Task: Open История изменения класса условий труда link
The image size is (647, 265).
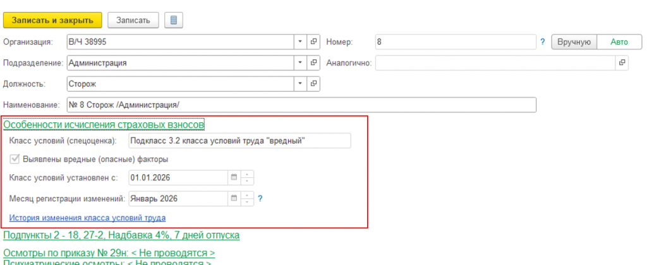Action: (x=87, y=217)
